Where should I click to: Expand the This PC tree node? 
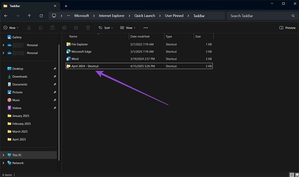point(3,155)
